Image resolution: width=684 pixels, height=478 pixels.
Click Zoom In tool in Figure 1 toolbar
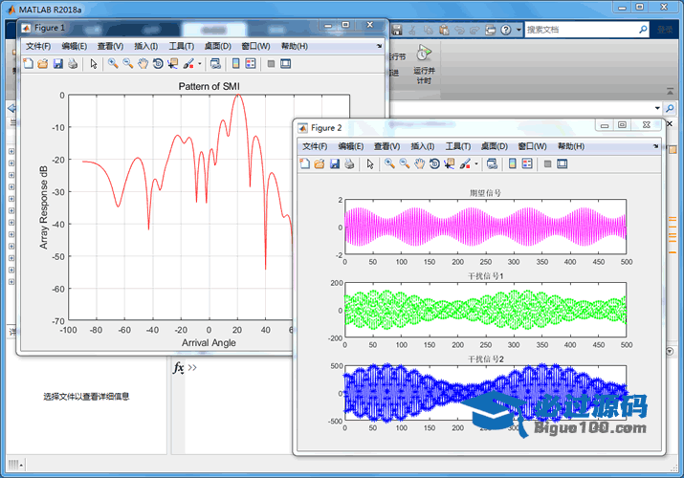click(113, 64)
